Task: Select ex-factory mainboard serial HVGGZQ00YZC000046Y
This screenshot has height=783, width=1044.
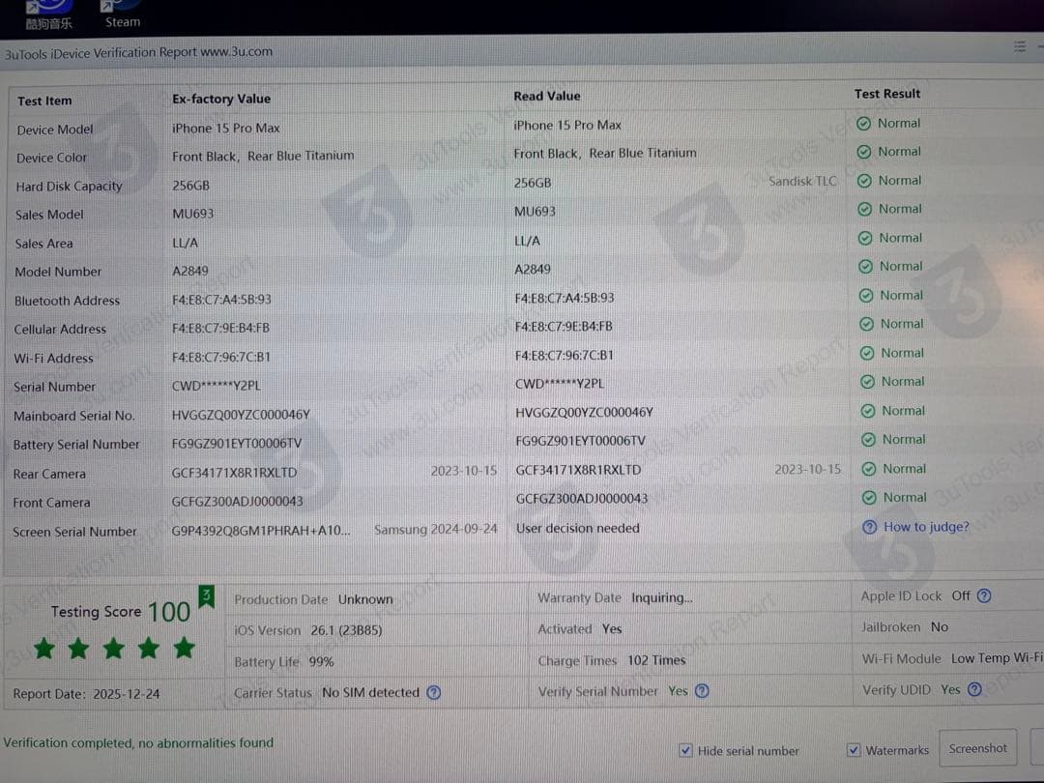Action: [x=241, y=415]
